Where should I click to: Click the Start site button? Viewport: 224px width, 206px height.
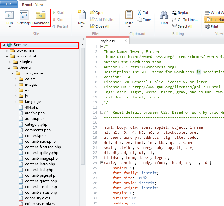click(59, 13)
